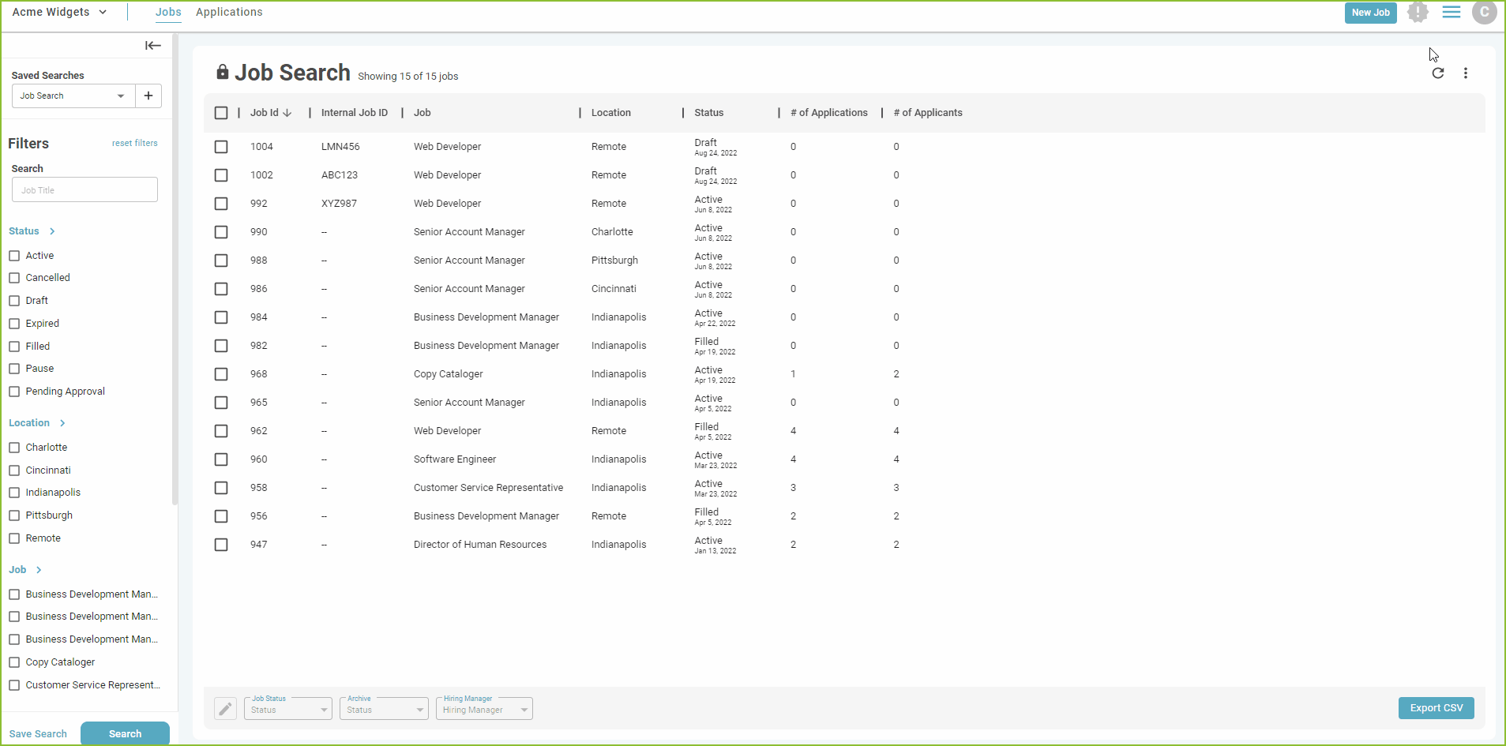The width and height of the screenshot is (1506, 746).
Task: Click the lock icon beside Job Search
Action: [x=223, y=71]
